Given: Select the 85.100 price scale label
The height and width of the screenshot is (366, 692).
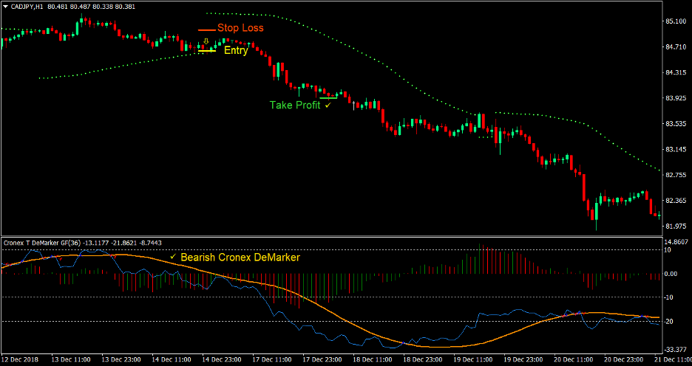Looking at the screenshot, I should click(676, 21).
